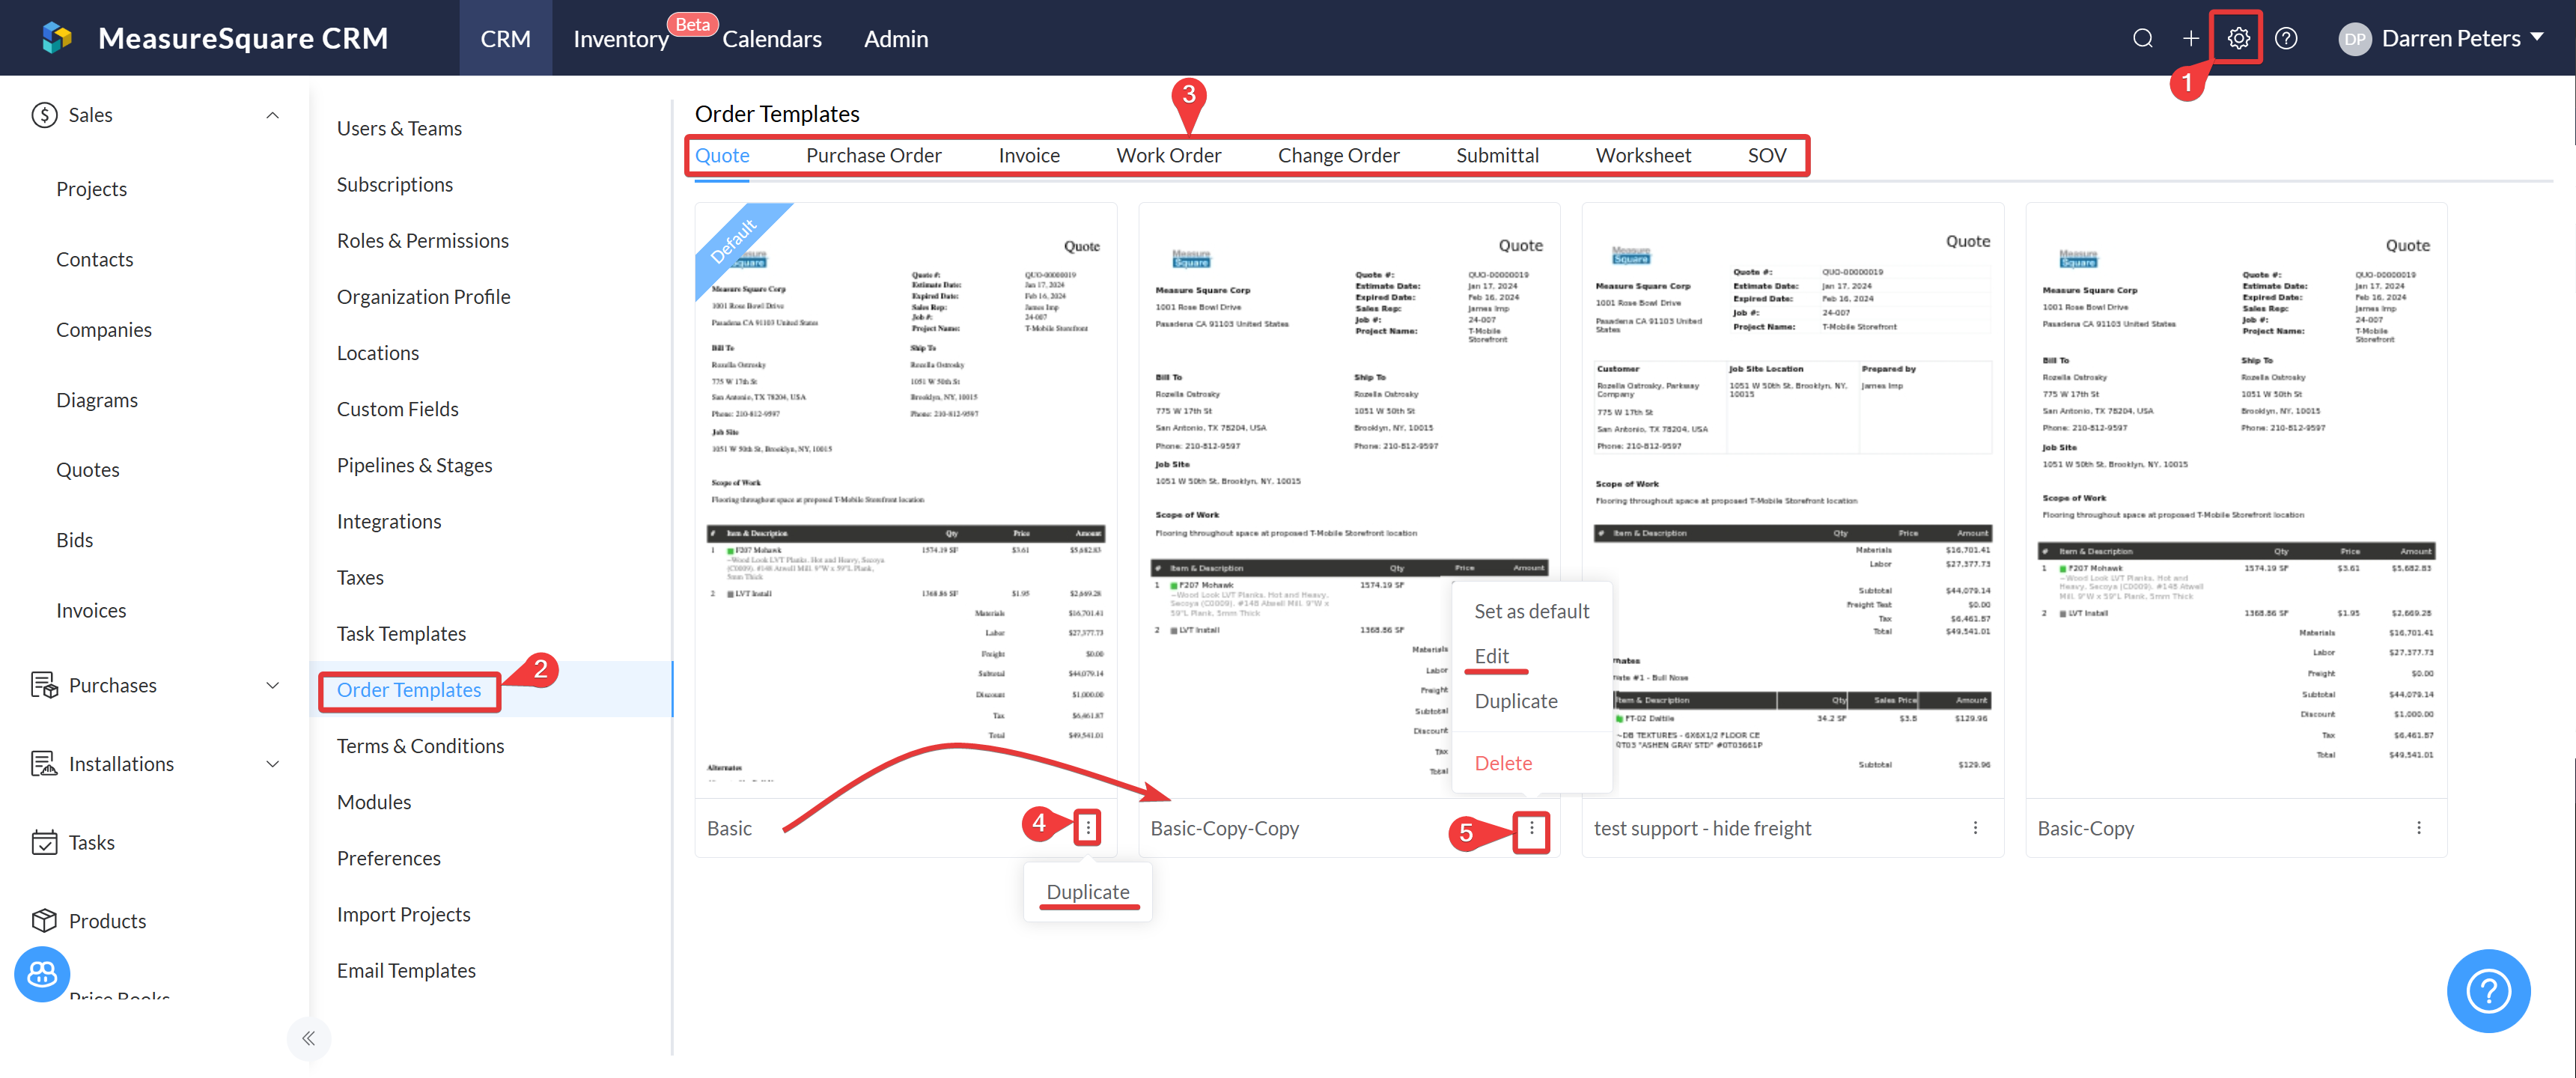Select Delete in the context menu
The width and height of the screenshot is (2576, 1078).
1502,763
